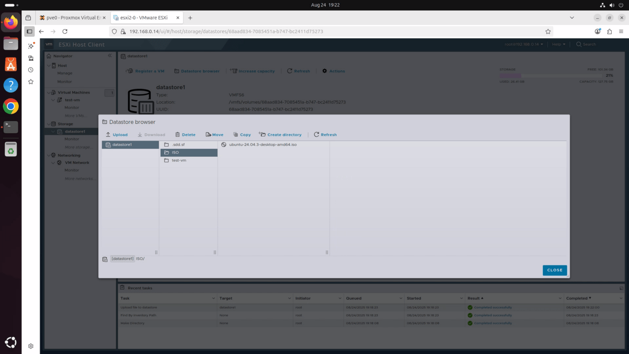Open the list all tabs chevron
629x354 pixels.
(572, 18)
